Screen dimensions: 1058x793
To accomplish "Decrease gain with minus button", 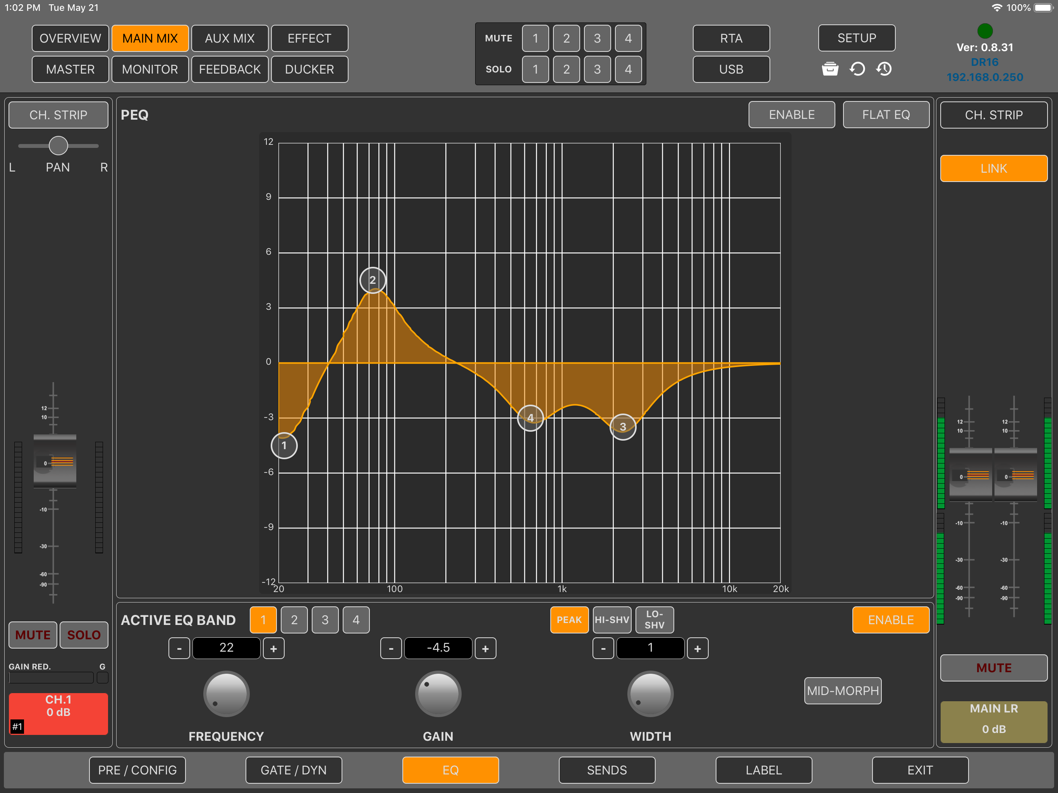I will [x=391, y=649].
